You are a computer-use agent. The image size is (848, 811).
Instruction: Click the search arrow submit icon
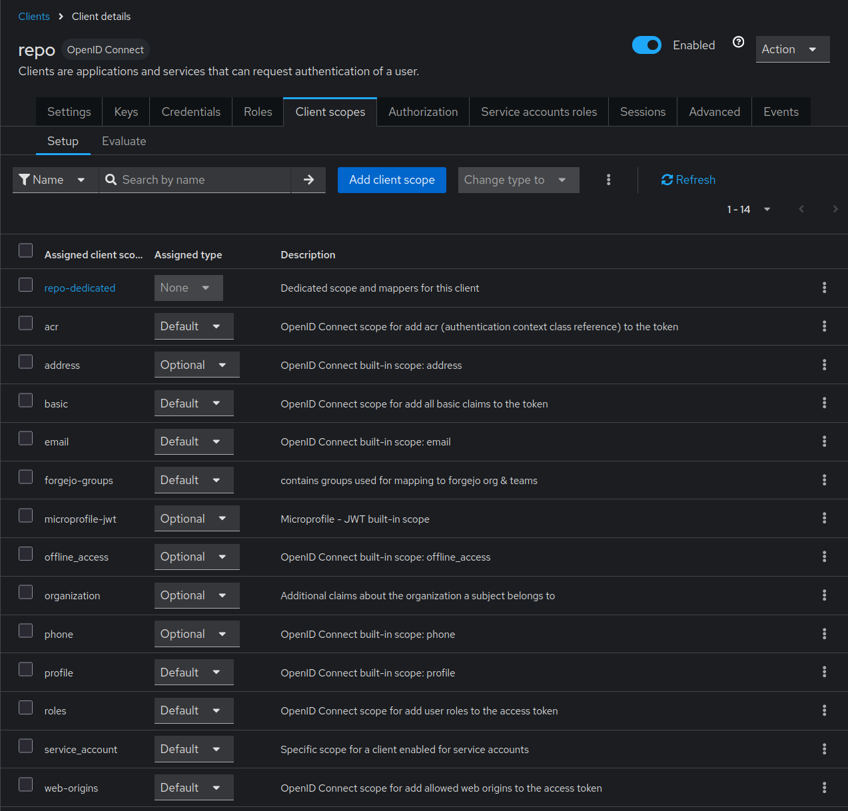(x=308, y=180)
